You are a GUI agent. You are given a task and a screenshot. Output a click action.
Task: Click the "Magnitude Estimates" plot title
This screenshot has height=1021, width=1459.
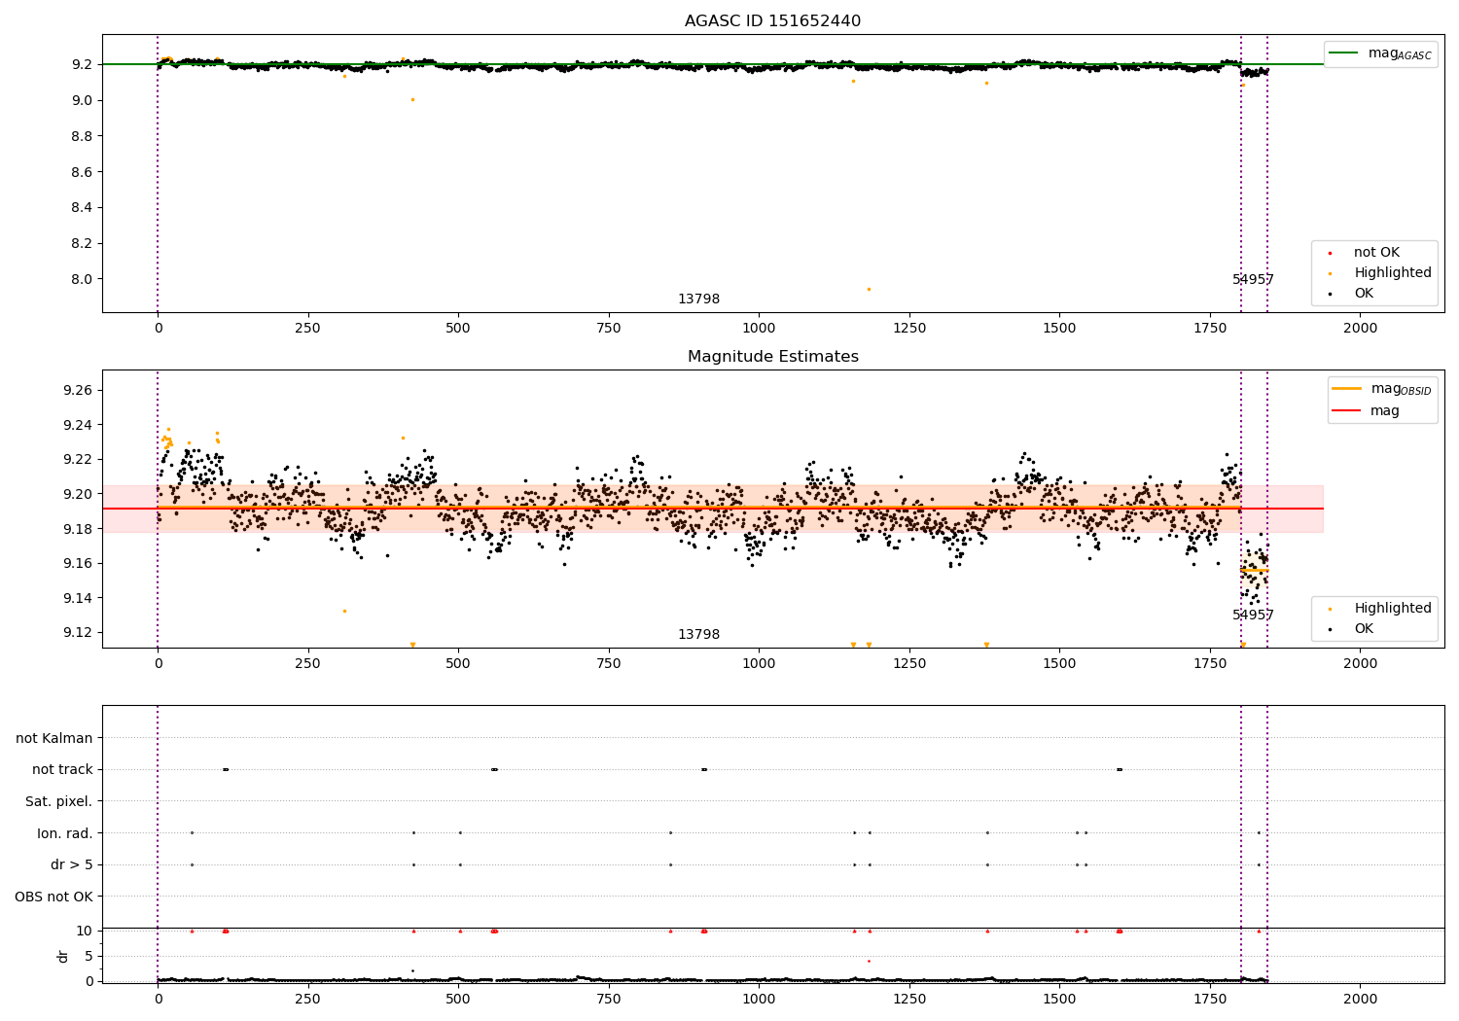pyautogui.click(x=772, y=357)
